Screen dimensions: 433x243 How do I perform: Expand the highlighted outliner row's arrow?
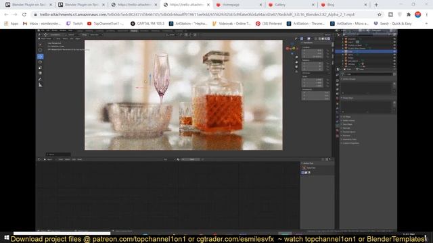[x=343, y=51]
